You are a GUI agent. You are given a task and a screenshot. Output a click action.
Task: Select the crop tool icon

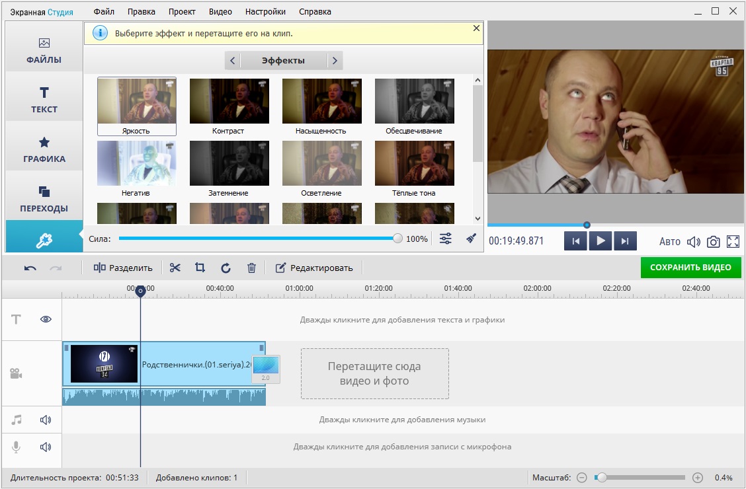[200, 268]
